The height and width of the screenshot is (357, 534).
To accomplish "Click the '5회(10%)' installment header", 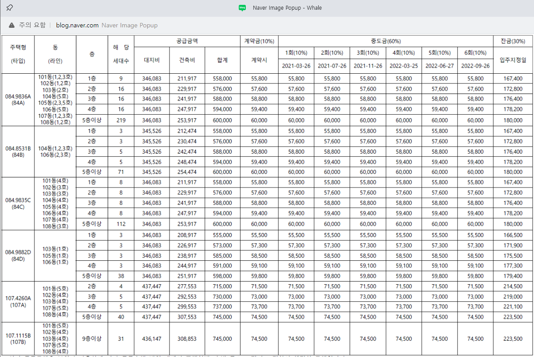I will [x=439, y=53].
